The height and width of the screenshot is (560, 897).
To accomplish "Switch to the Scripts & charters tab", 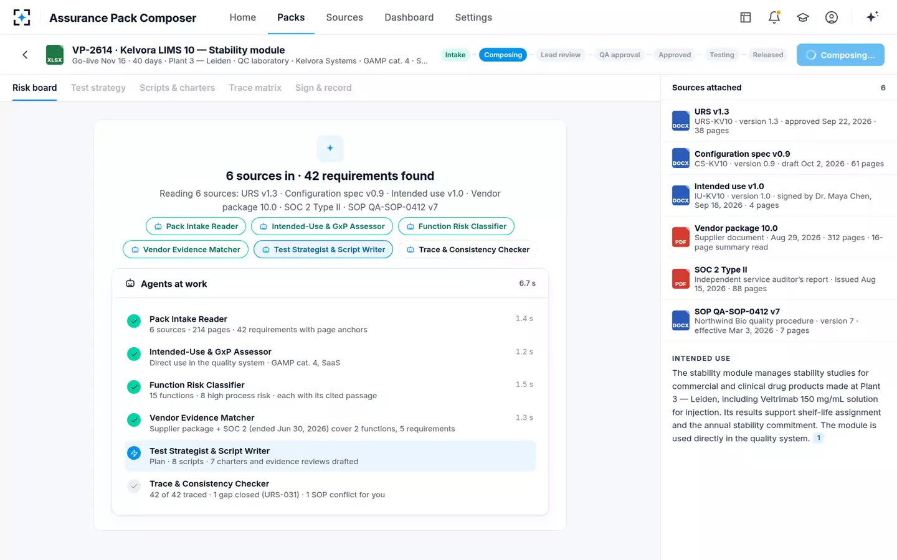I will pos(177,88).
